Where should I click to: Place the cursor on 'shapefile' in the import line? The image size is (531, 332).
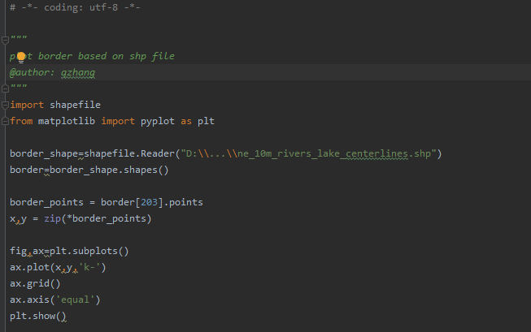point(75,105)
